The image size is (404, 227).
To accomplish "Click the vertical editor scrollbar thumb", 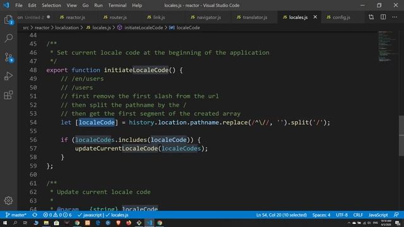I will 401,136.
